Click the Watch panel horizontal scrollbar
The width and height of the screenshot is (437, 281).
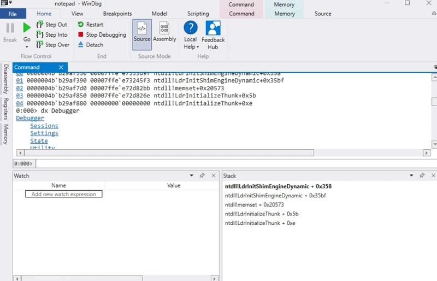82,278
